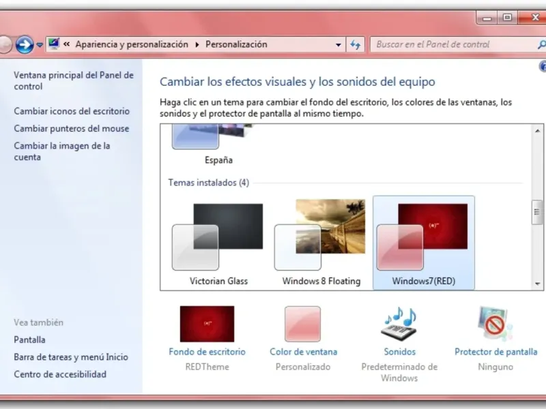Open Ventana principal del Panel de control
Screen dimensions: 546x409
(x=74, y=80)
